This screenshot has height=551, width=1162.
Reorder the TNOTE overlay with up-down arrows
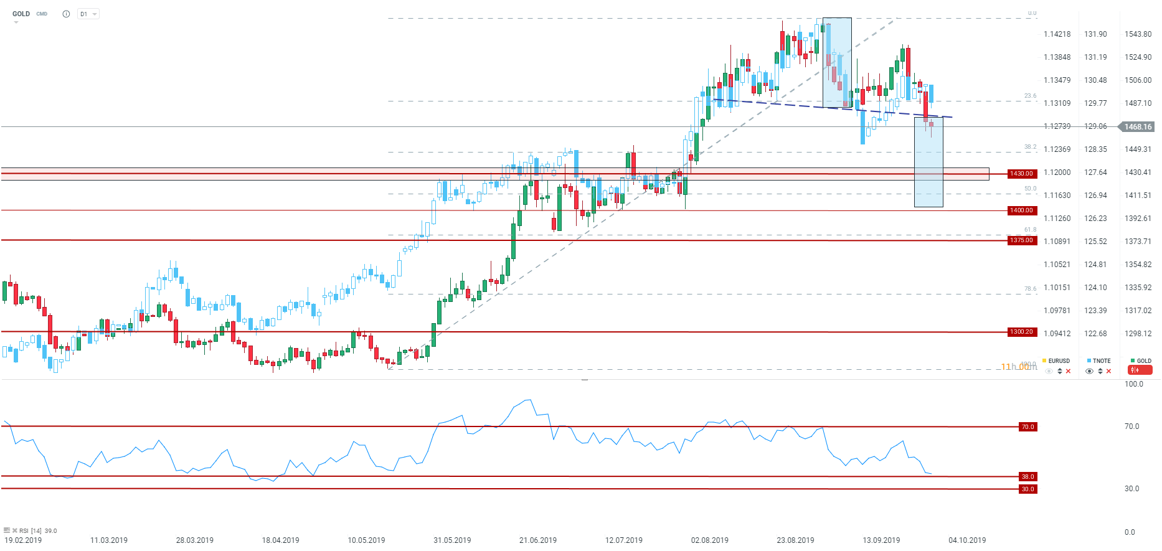click(1100, 371)
